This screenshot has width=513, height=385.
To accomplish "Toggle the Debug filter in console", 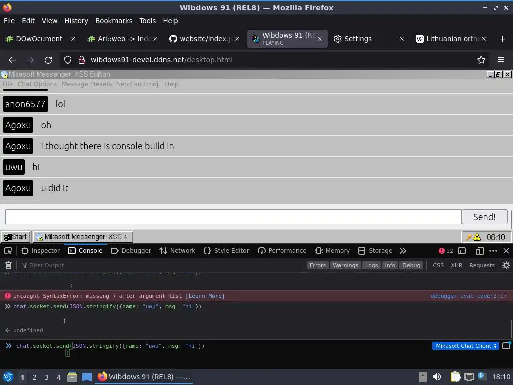I will 411,265.
